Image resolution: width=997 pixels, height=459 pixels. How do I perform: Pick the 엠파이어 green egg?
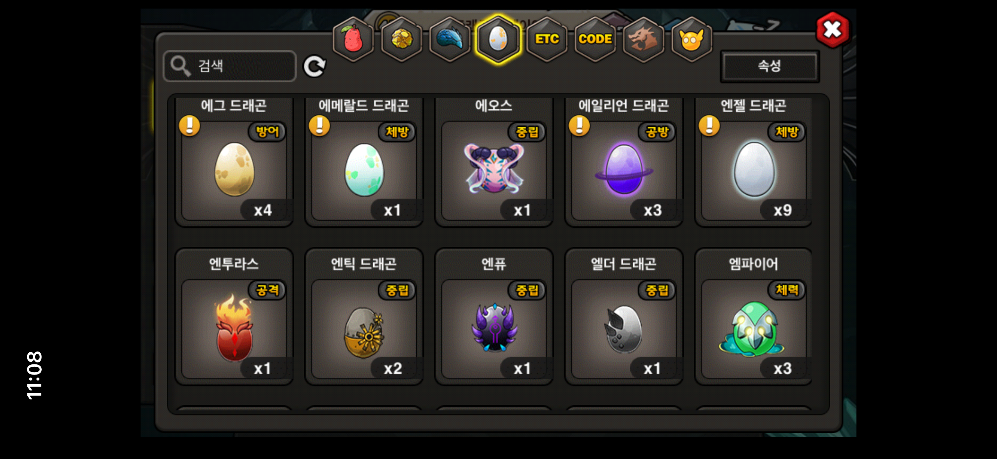(x=754, y=329)
